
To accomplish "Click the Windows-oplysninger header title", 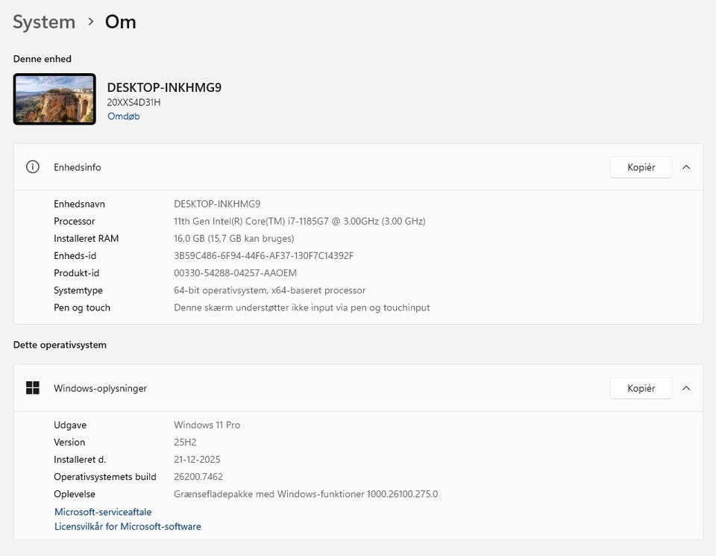I will pyautogui.click(x=100, y=388).
